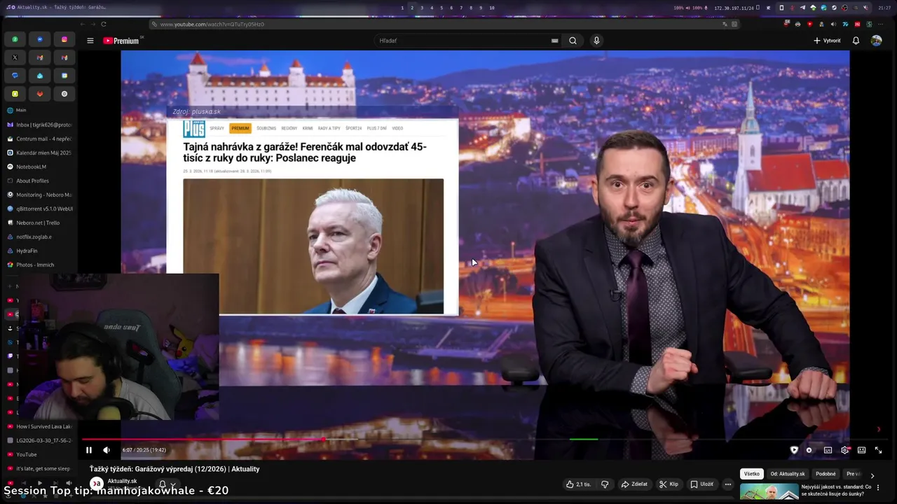This screenshot has height=504, width=897.
Task: Open the three-dots more actions menu
Action: (x=728, y=484)
